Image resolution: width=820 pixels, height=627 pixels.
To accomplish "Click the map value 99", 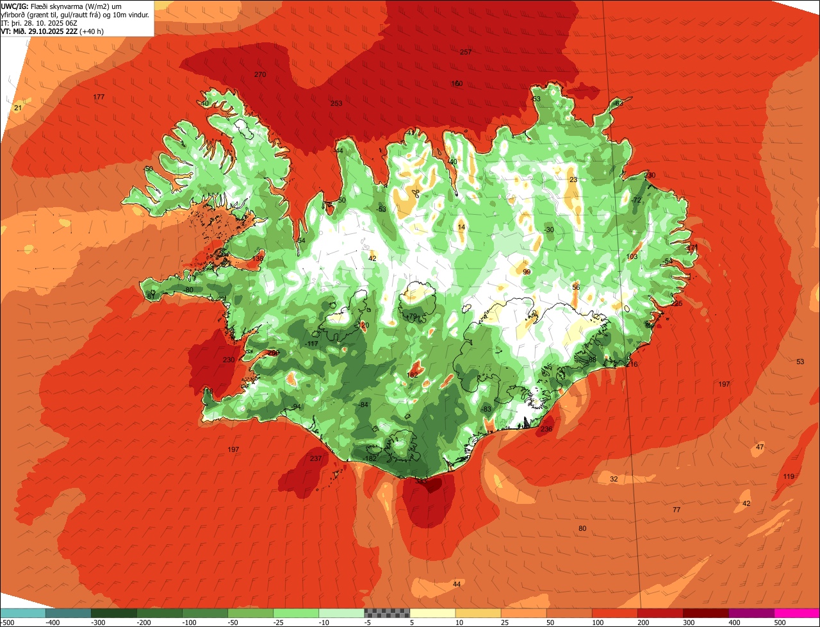I will click(x=527, y=272).
